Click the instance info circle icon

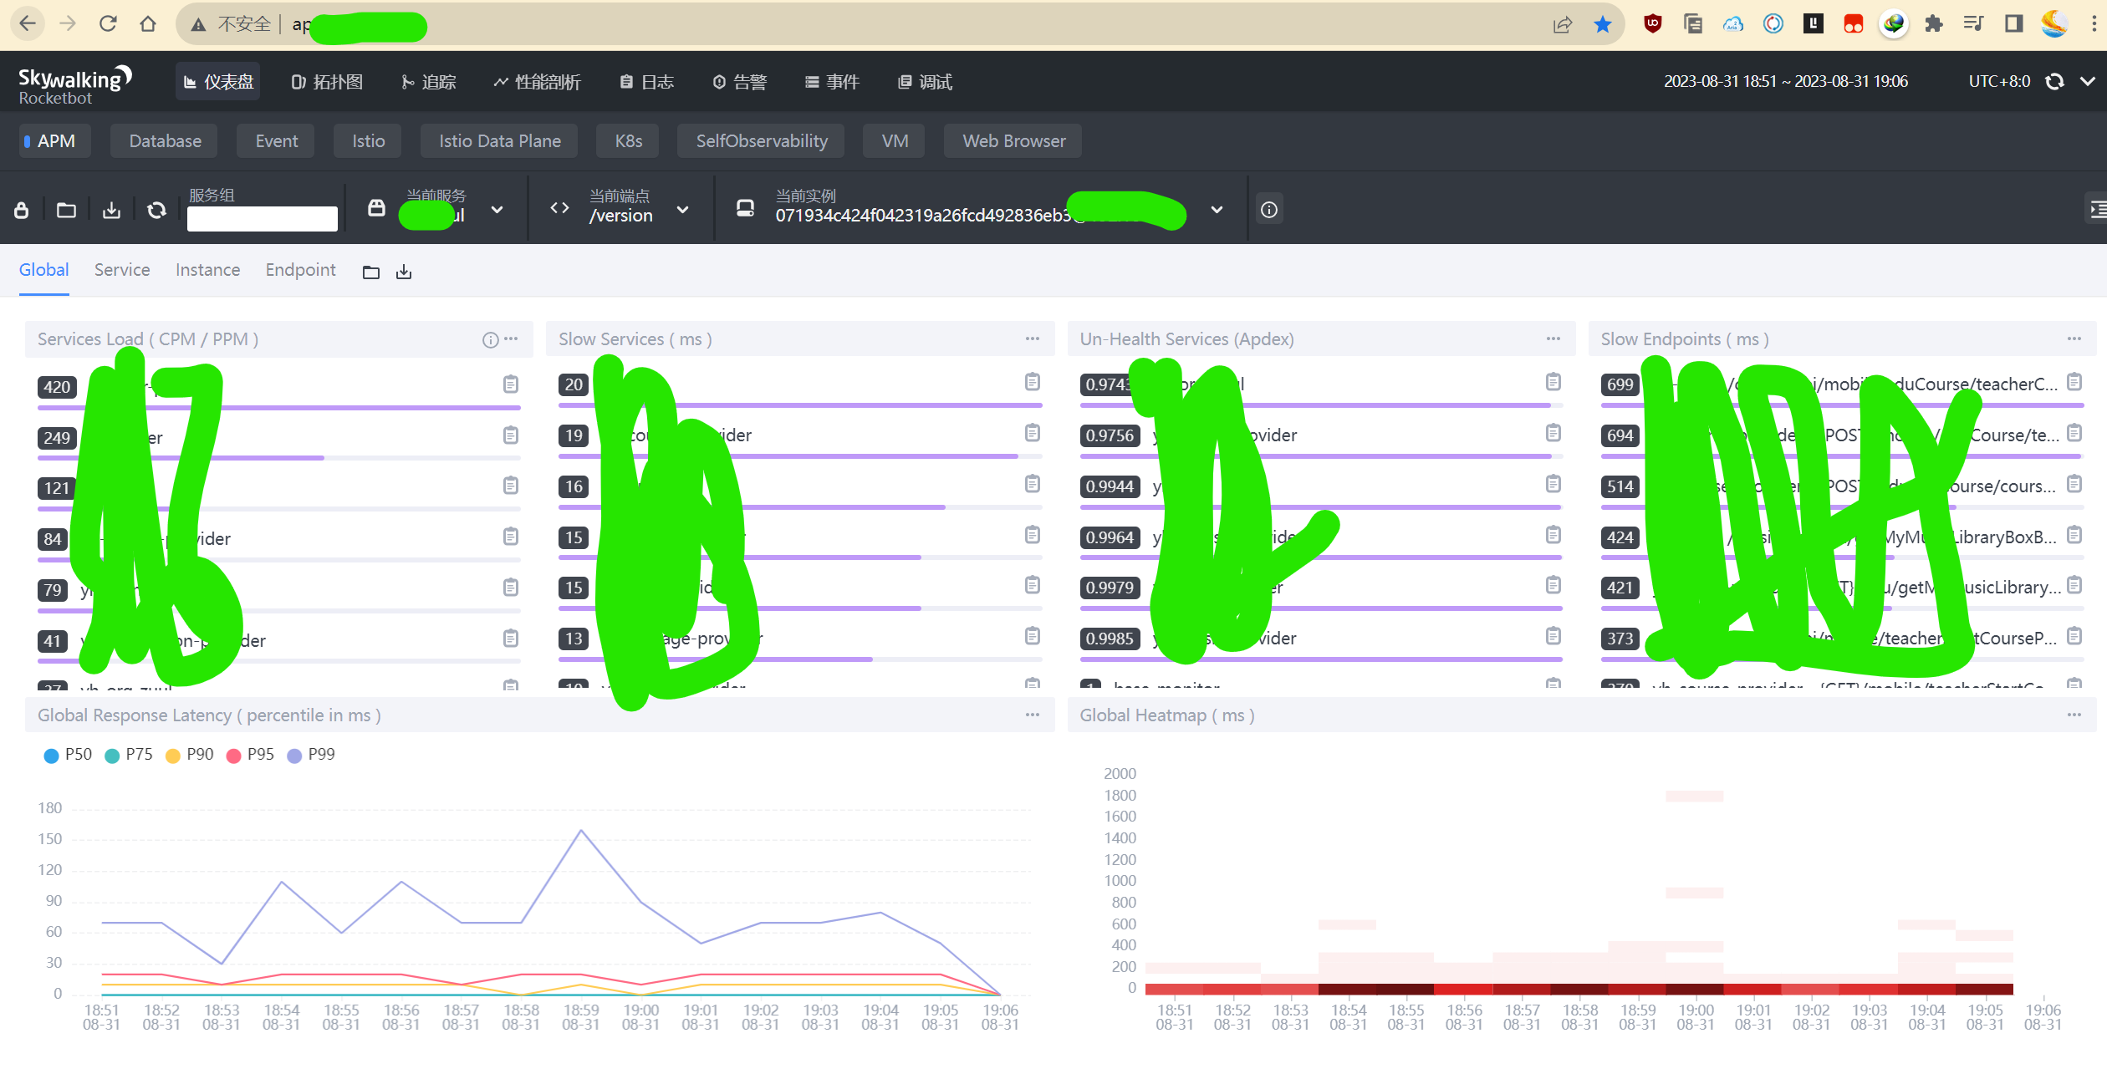(1269, 210)
